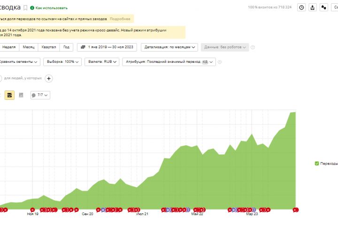Expand the Атрибуция attribution model dropdown

169,62
